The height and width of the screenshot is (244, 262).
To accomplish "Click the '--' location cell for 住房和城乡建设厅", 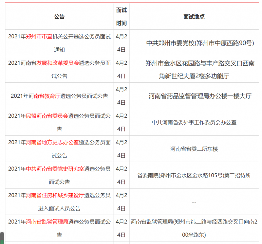I will coord(194,202).
